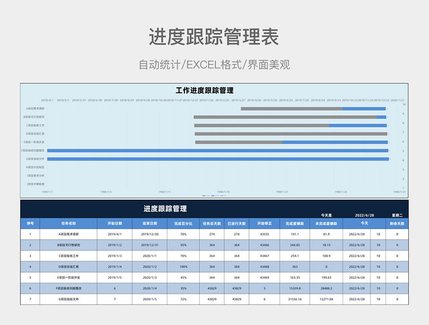Click the 工作进度跟踪管理 chart title

(204, 90)
